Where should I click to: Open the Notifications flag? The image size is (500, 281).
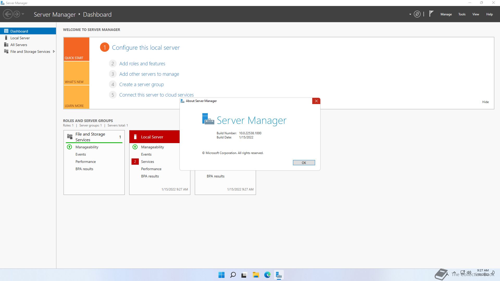431,14
